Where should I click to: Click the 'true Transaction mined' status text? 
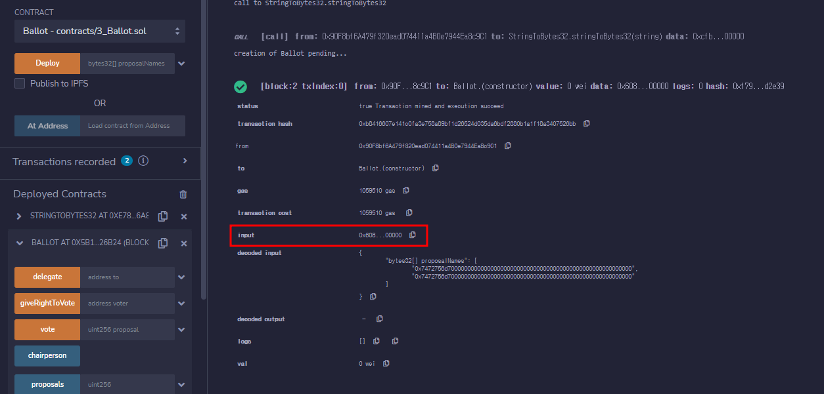tap(431, 106)
